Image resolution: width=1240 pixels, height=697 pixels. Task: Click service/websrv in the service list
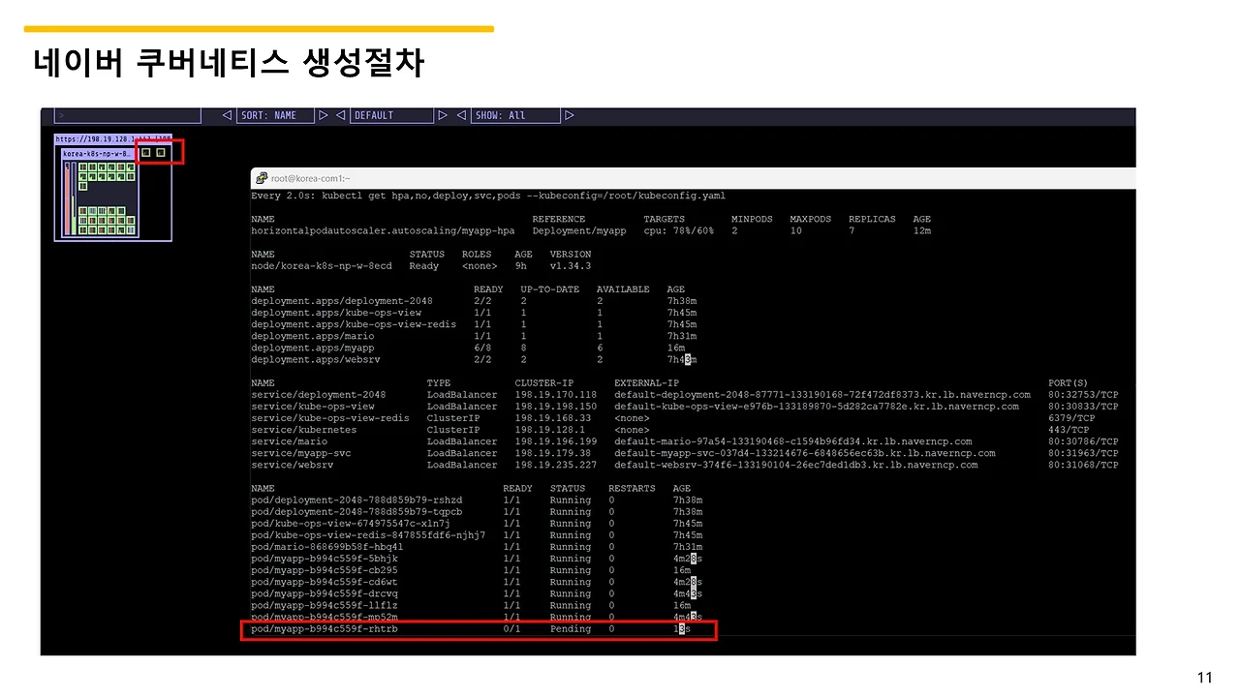click(293, 465)
